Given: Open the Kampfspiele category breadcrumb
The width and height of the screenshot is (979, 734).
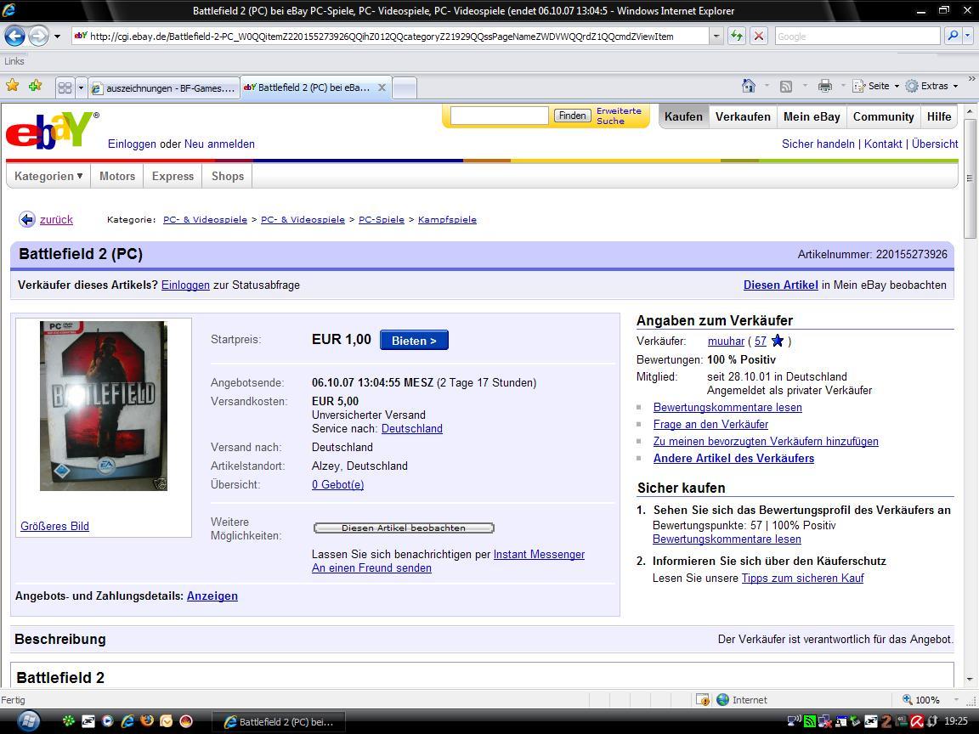Looking at the screenshot, I should point(447,220).
